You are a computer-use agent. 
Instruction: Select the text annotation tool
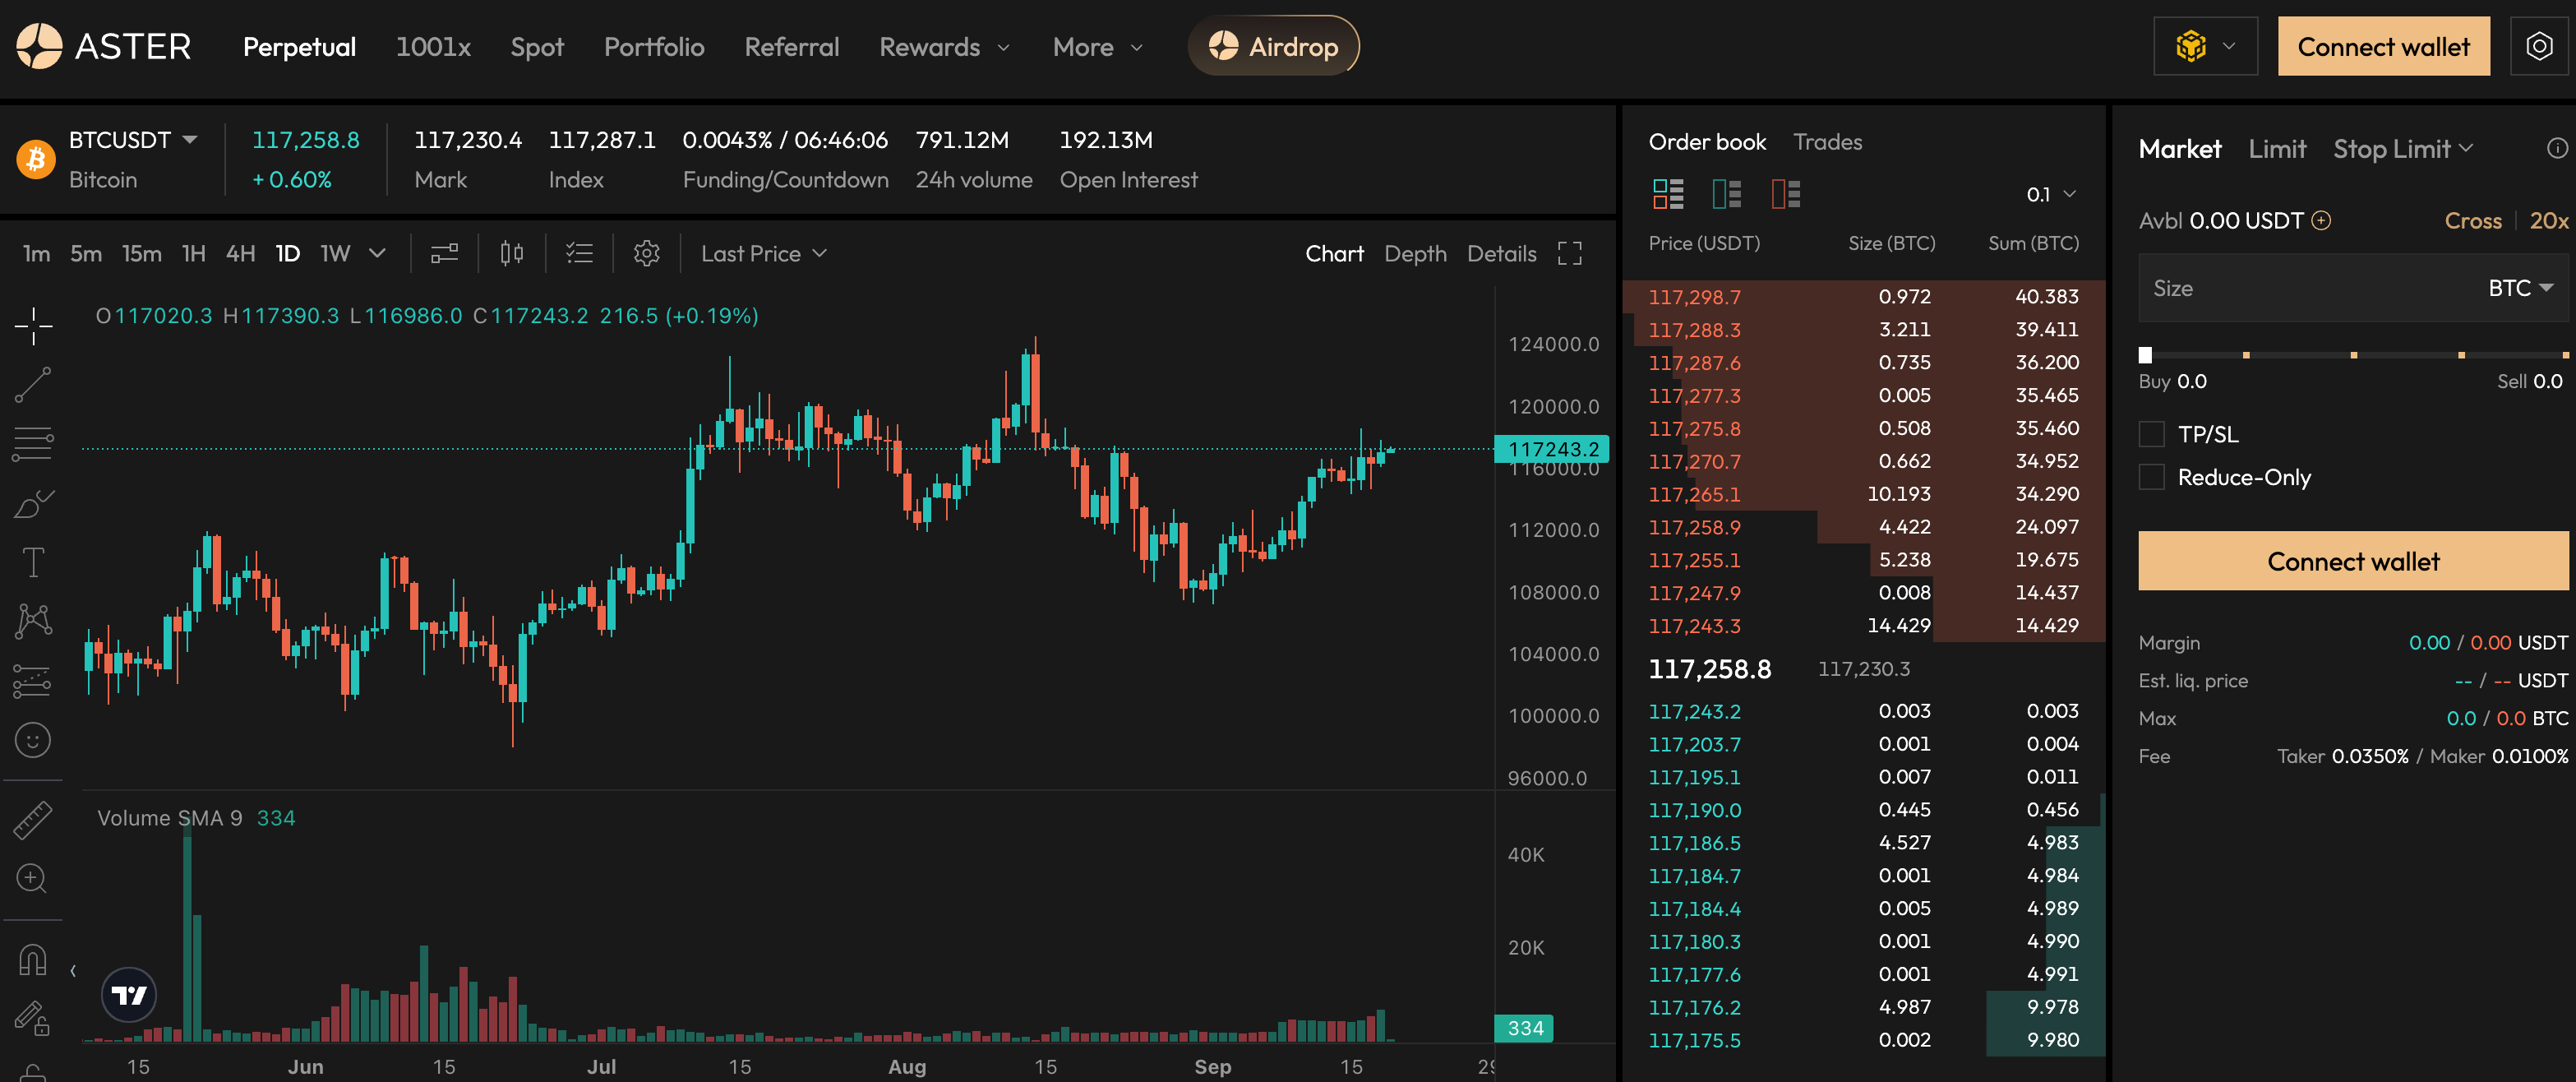[33, 562]
